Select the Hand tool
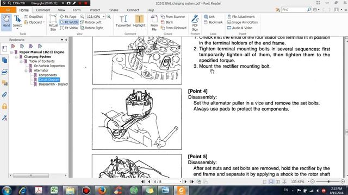 click(6, 22)
